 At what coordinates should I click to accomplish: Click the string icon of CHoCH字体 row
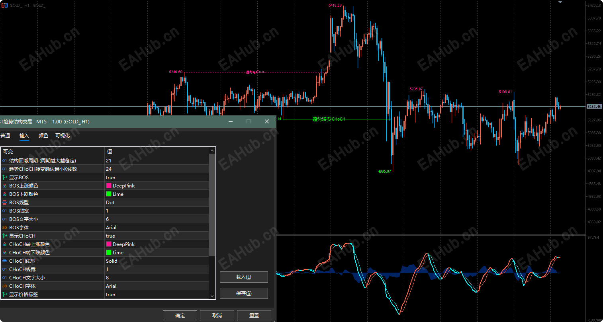click(5, 286)
